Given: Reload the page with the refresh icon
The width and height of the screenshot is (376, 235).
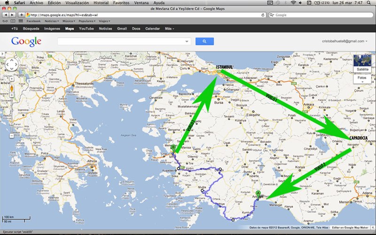Looking at the screenshot, I should [263, 15].
